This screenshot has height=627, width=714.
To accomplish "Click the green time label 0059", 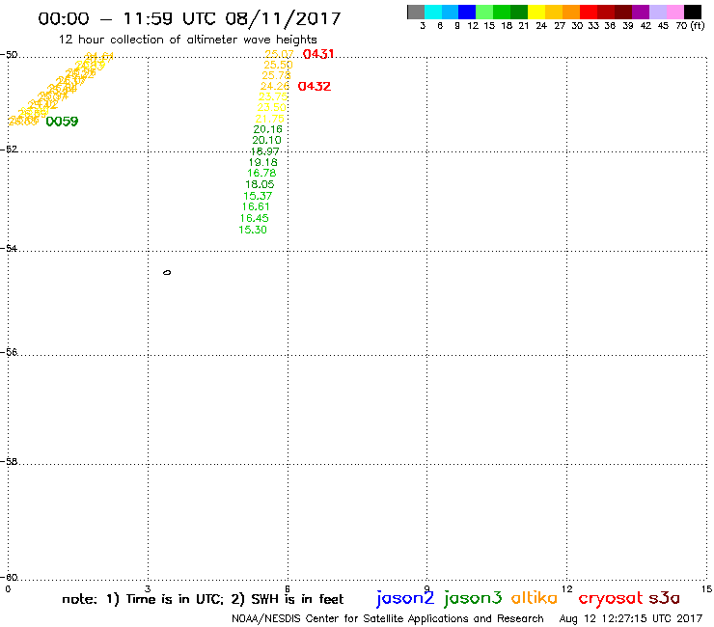I will pos(62,122).
